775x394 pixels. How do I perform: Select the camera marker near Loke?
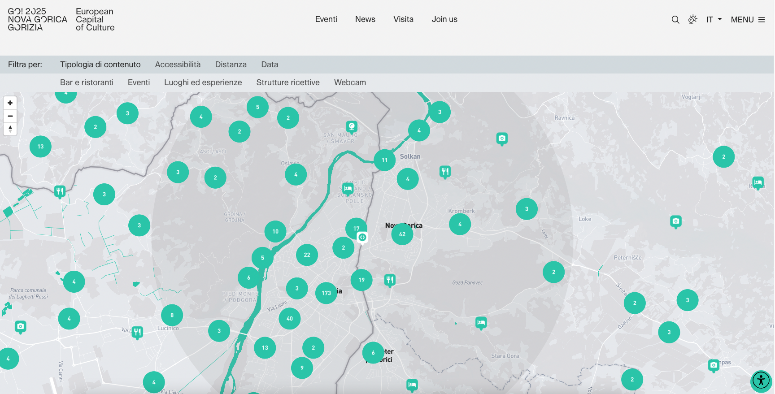676,221
